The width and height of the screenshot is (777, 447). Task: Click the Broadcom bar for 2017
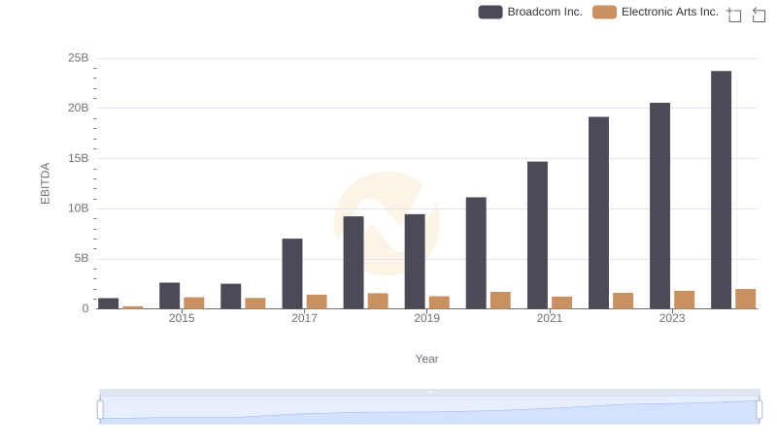pyautogui.click(x=292, y=274)
